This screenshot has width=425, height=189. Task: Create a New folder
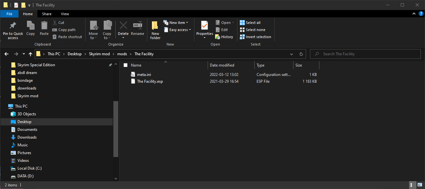(x=155, y=30)
